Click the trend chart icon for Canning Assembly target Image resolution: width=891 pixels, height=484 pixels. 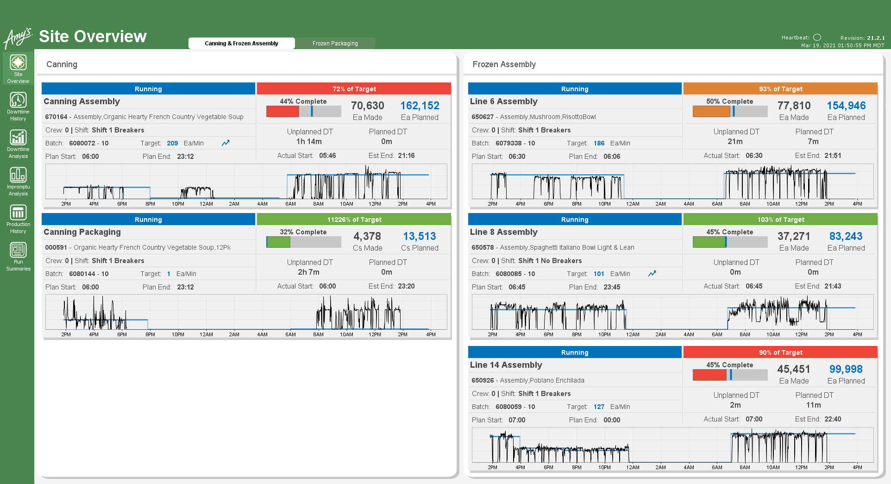click(226, 143)
